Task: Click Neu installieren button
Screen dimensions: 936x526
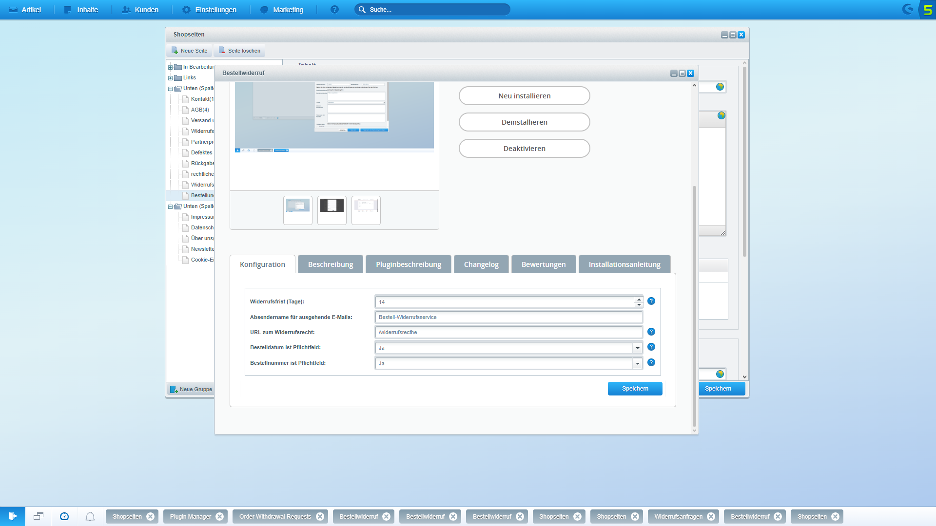Action: tap(524, 96)
